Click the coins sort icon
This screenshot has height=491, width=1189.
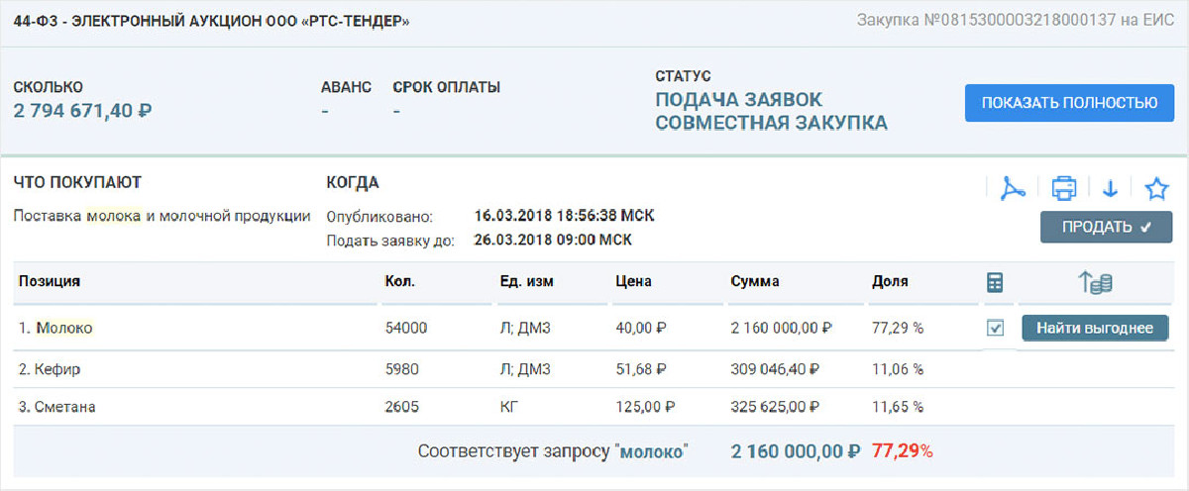[x=1095, y=282]
